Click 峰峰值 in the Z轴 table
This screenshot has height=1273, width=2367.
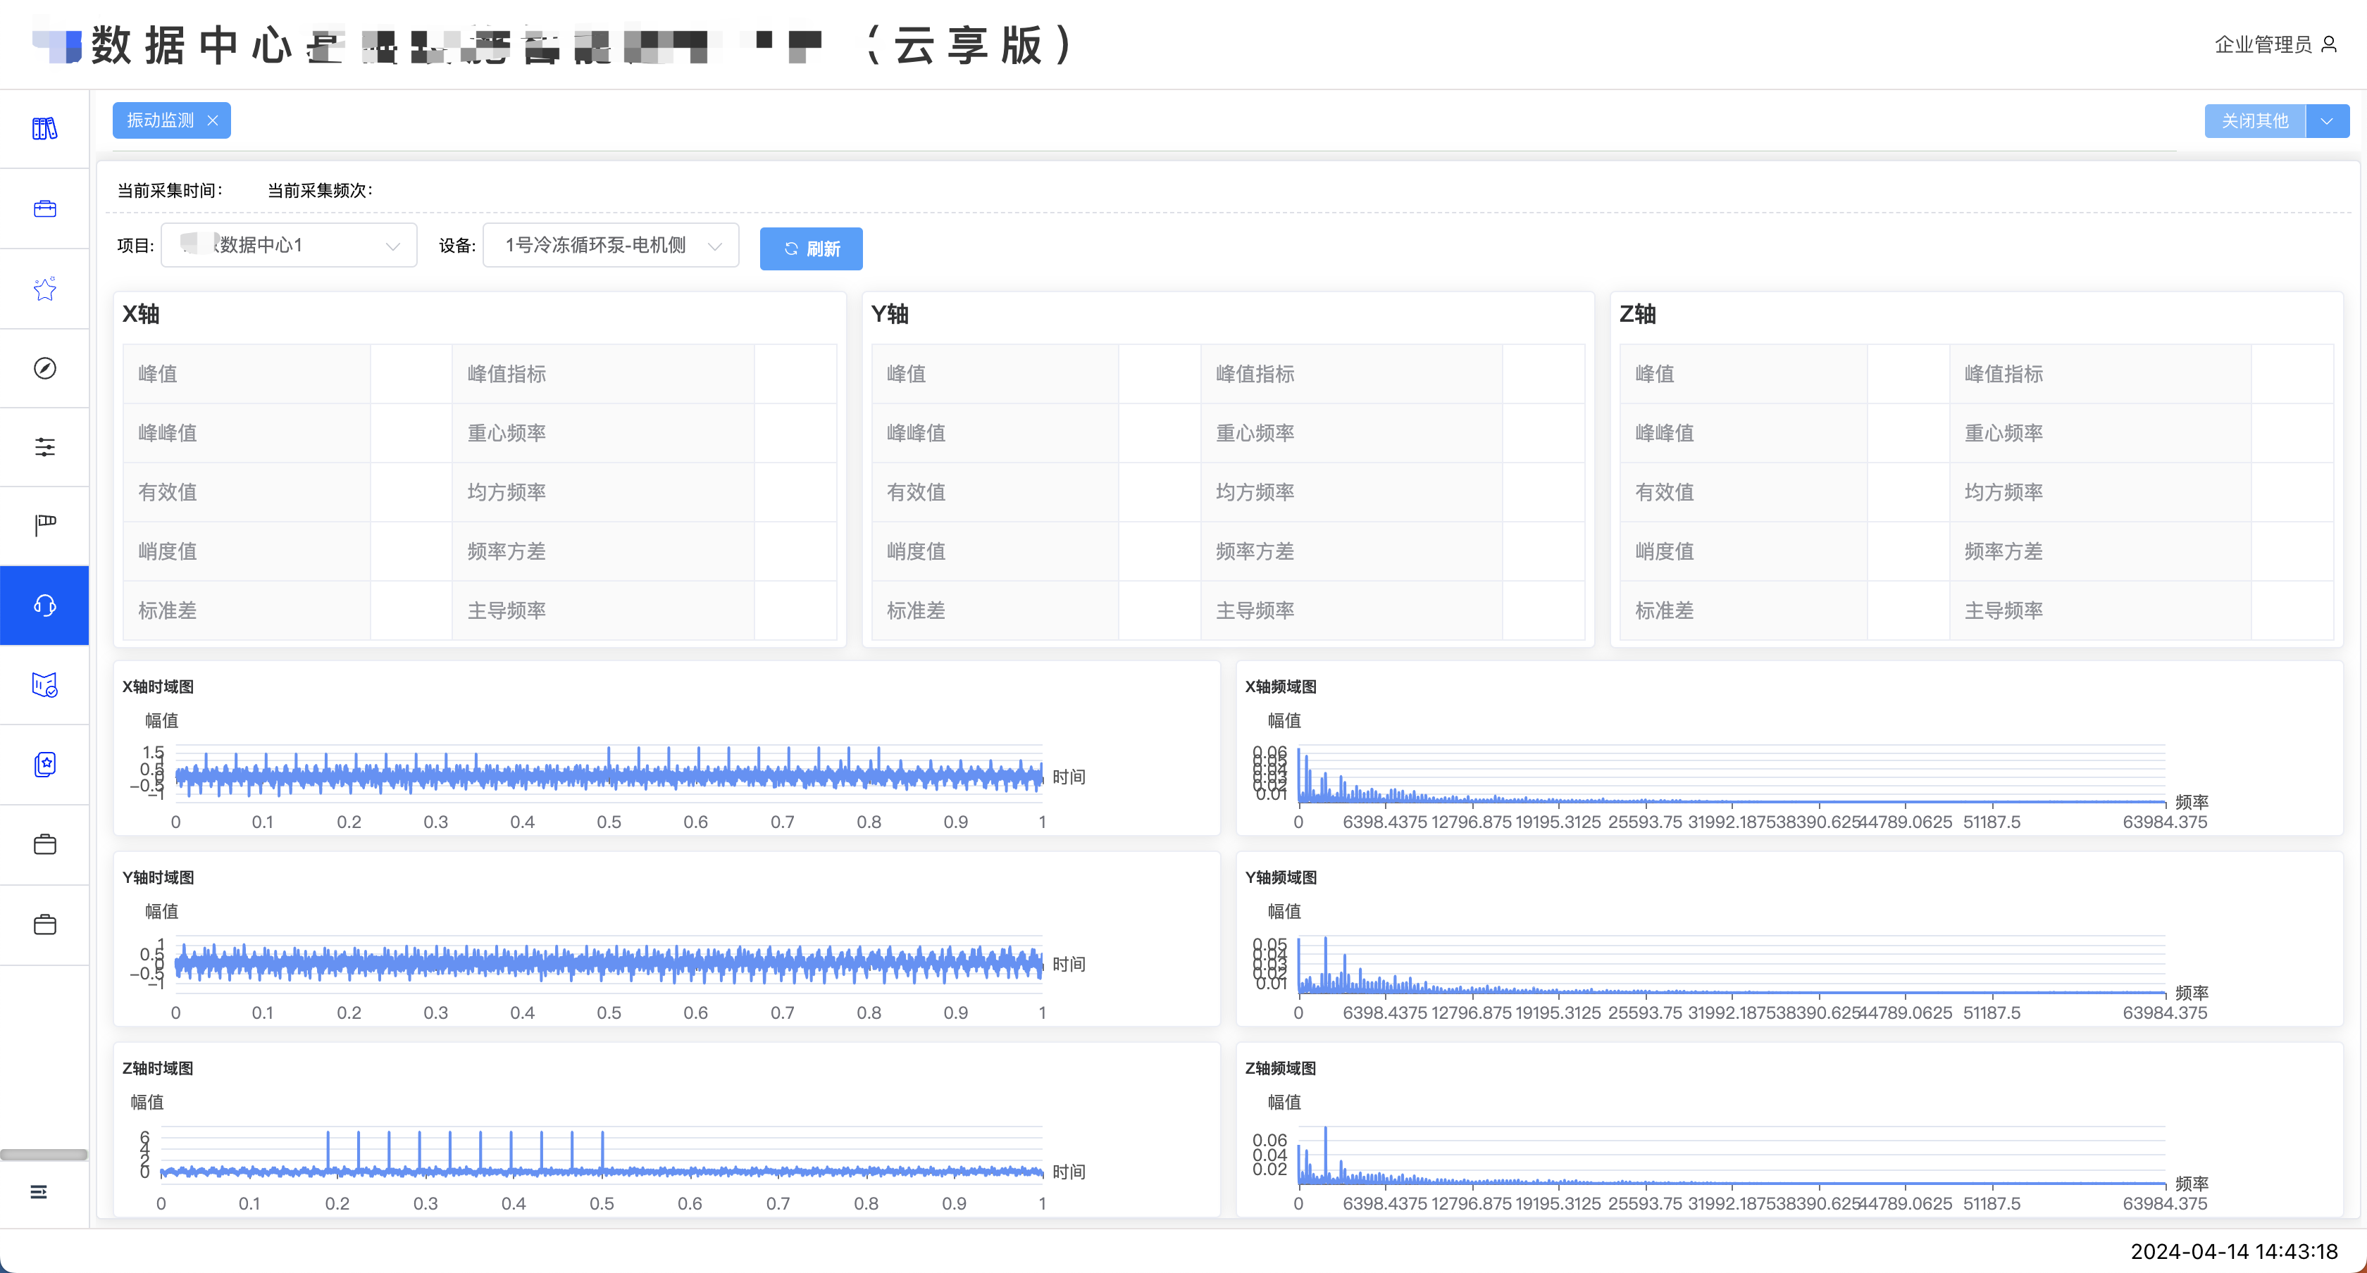pyautogui.click(x=1664, y=432)
